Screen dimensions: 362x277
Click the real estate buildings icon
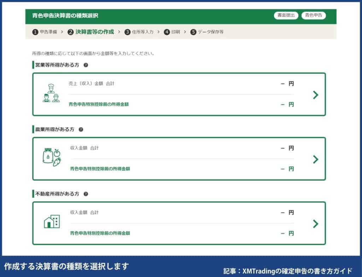tap(52, 222)
